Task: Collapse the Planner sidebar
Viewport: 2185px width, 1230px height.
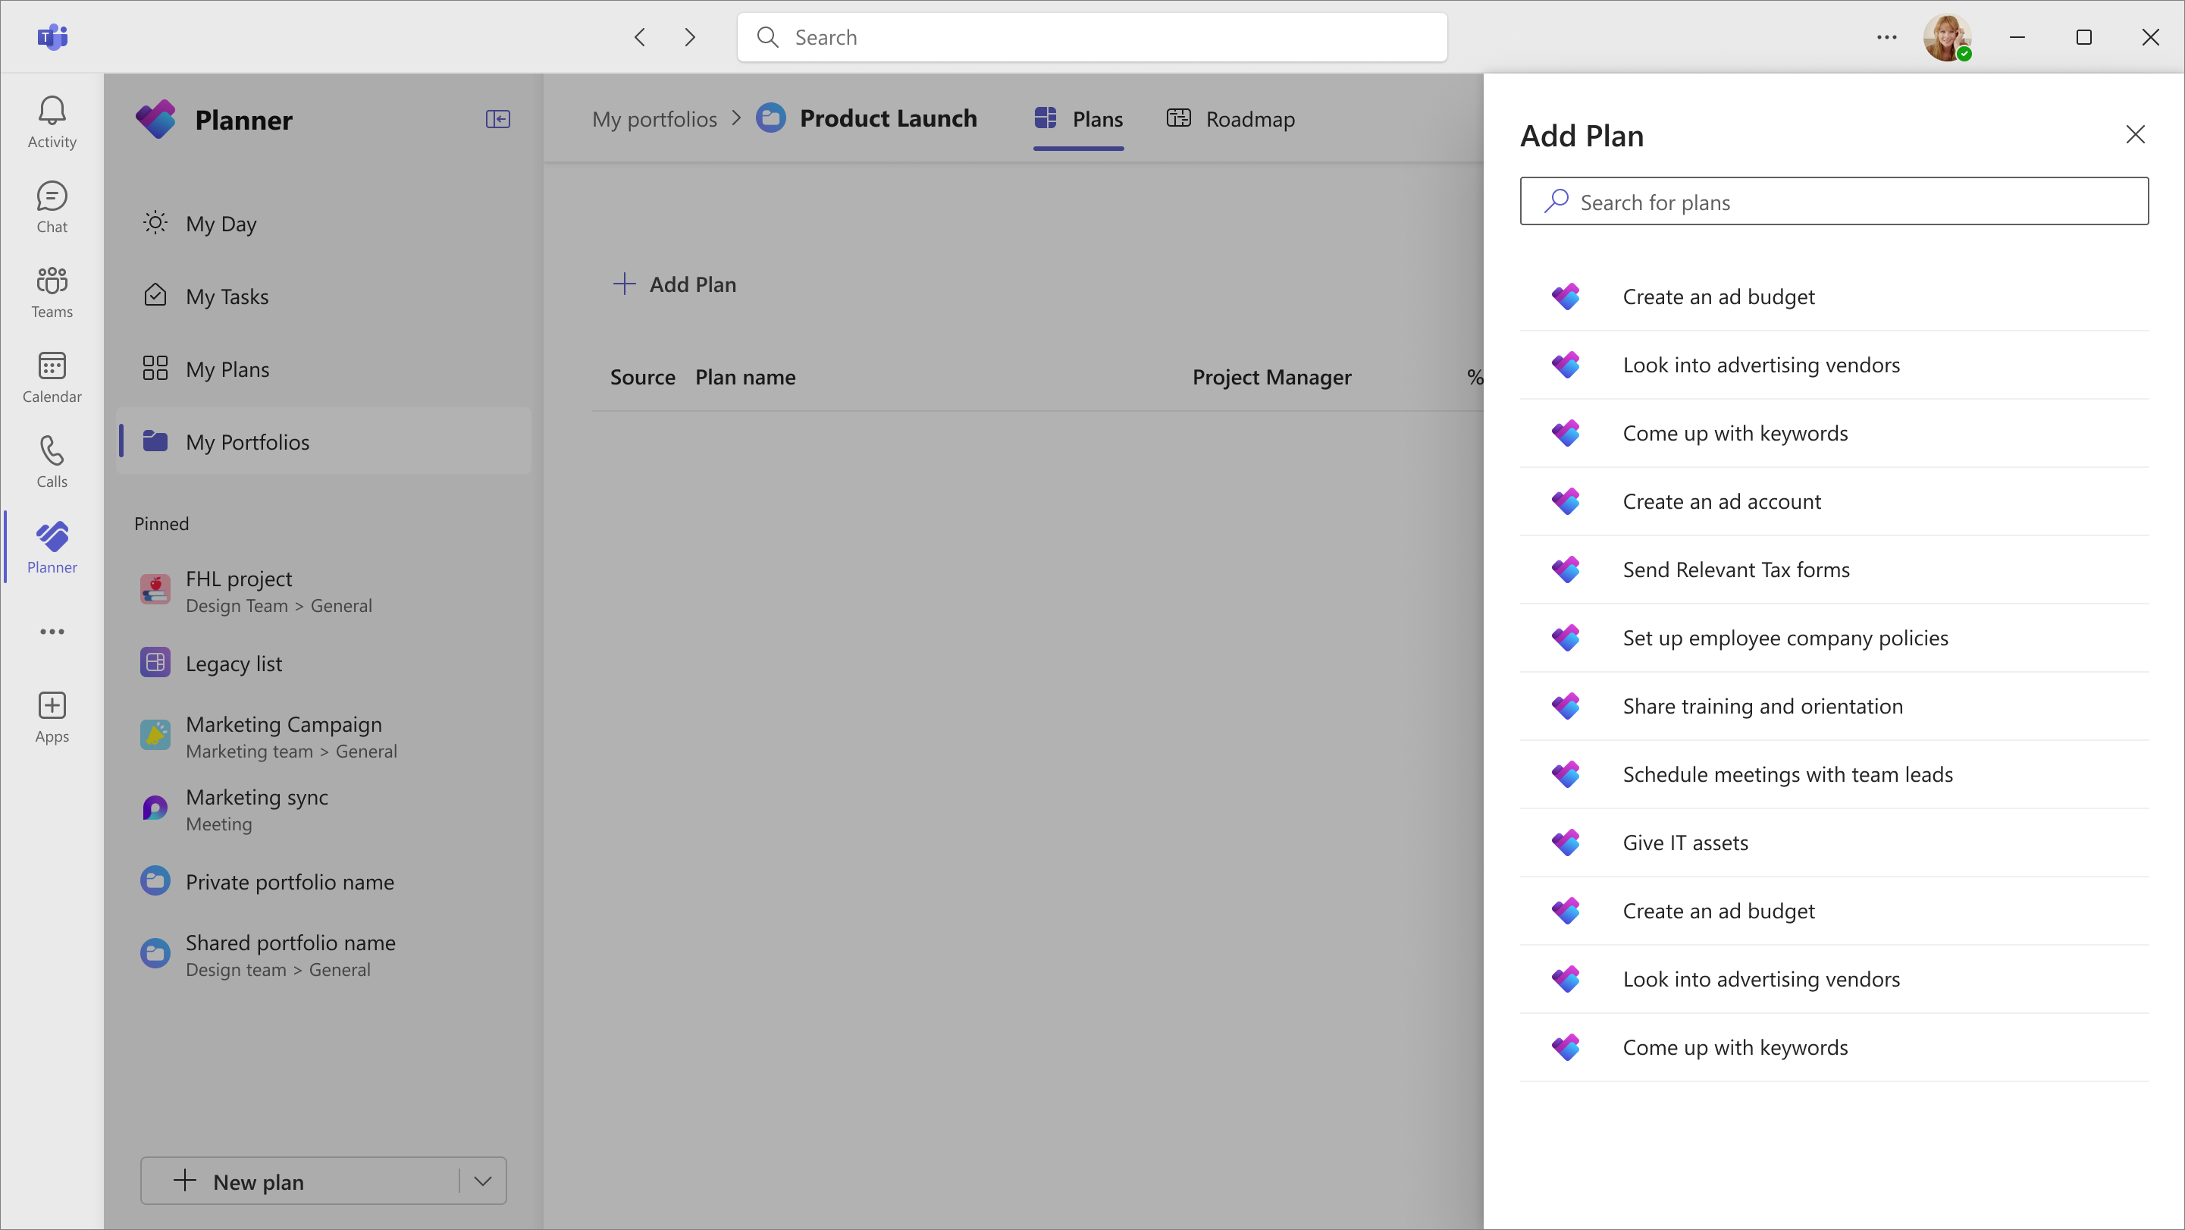Action: pos(498,119)
